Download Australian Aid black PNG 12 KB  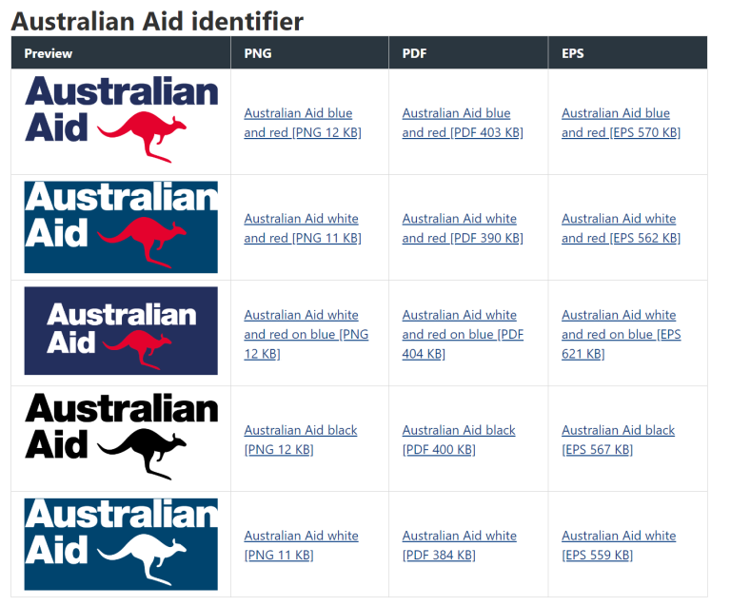pyautogui.click(x=300, y=440)
